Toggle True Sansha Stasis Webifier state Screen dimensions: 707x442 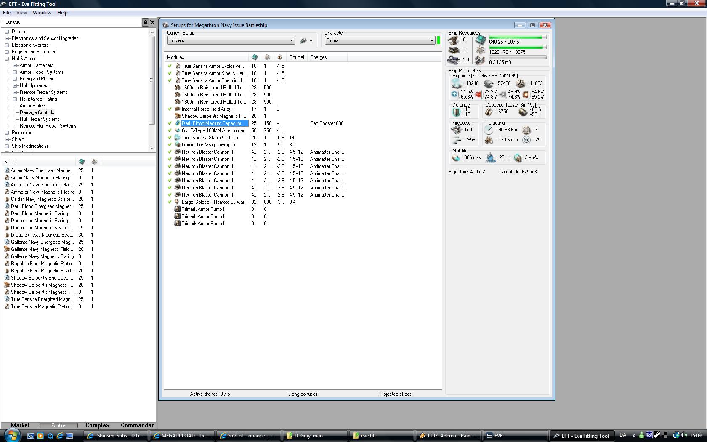tap(170, 138)
